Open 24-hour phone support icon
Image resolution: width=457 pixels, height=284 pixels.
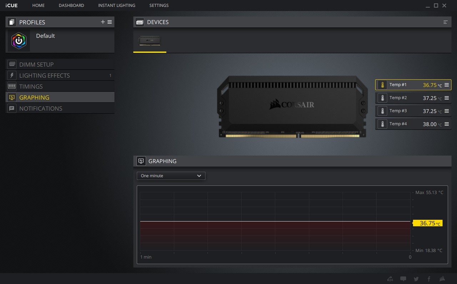click(x=390, y=279)
